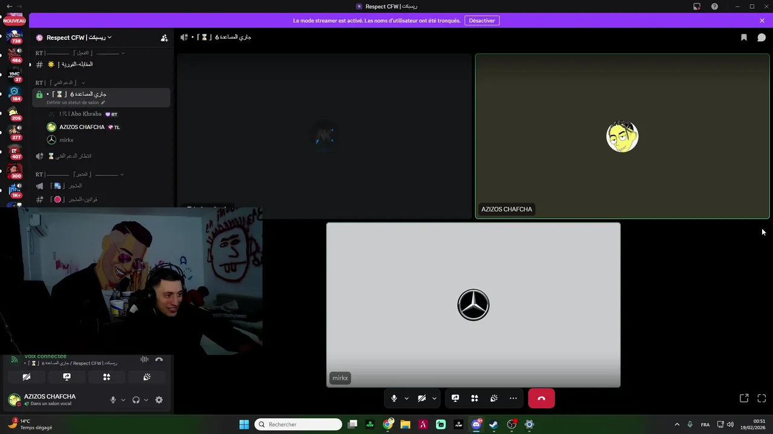Mute microphone in the call control bar
Image resolution: width=773 pixels, height=434 pixels.
pyautogui.click(x=394, y=398)
